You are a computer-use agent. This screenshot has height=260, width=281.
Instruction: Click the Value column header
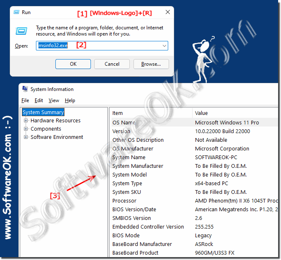coord(235,113)
